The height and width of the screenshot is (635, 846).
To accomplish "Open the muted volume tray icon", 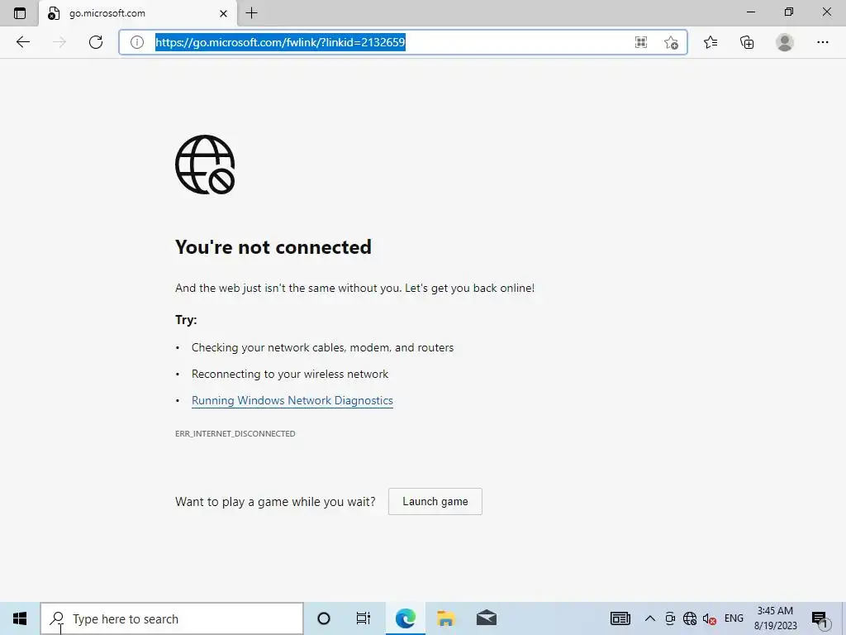I will 709,618.
